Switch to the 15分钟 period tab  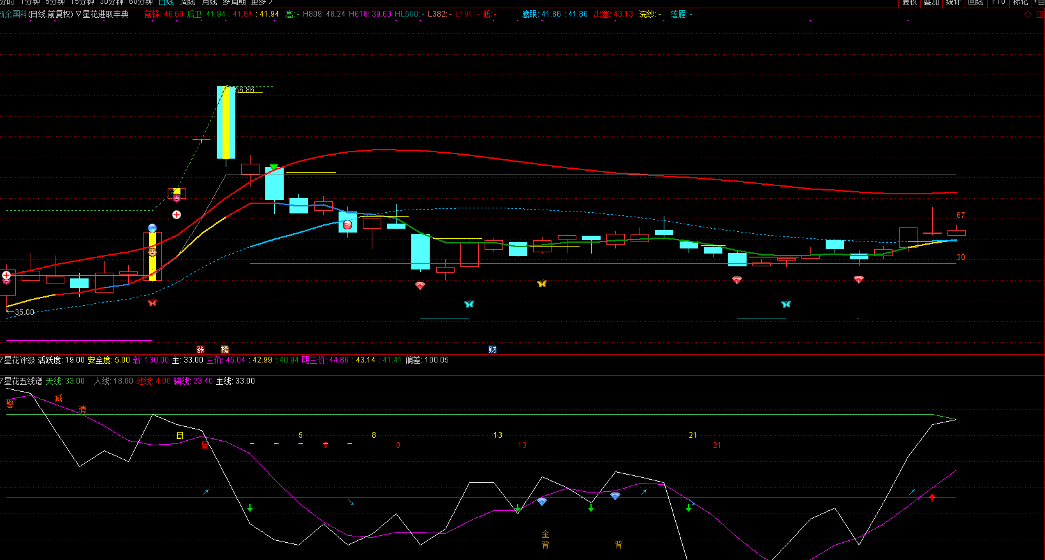click(x=82, y=3)
